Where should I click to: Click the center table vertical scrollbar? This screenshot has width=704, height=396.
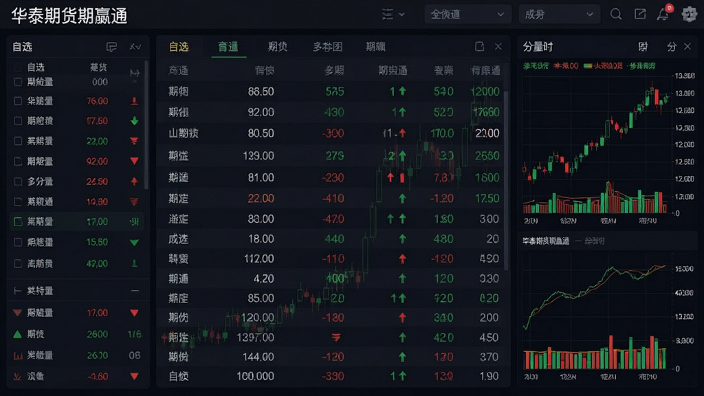506,179
